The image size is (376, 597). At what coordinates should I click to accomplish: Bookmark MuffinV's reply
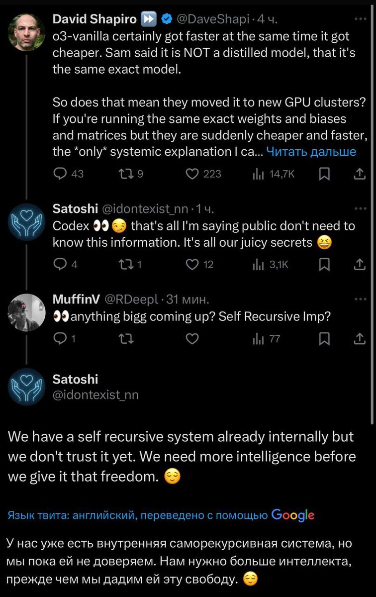coord(324,339)
